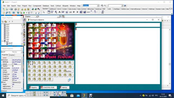Open the GExperts menu
This screenshot has height=98, width=174.
[65, 6]
